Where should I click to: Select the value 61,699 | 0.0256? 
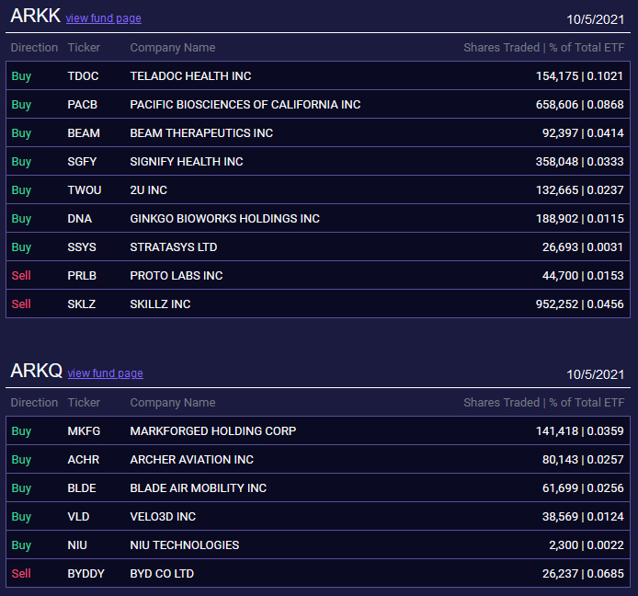583,488
